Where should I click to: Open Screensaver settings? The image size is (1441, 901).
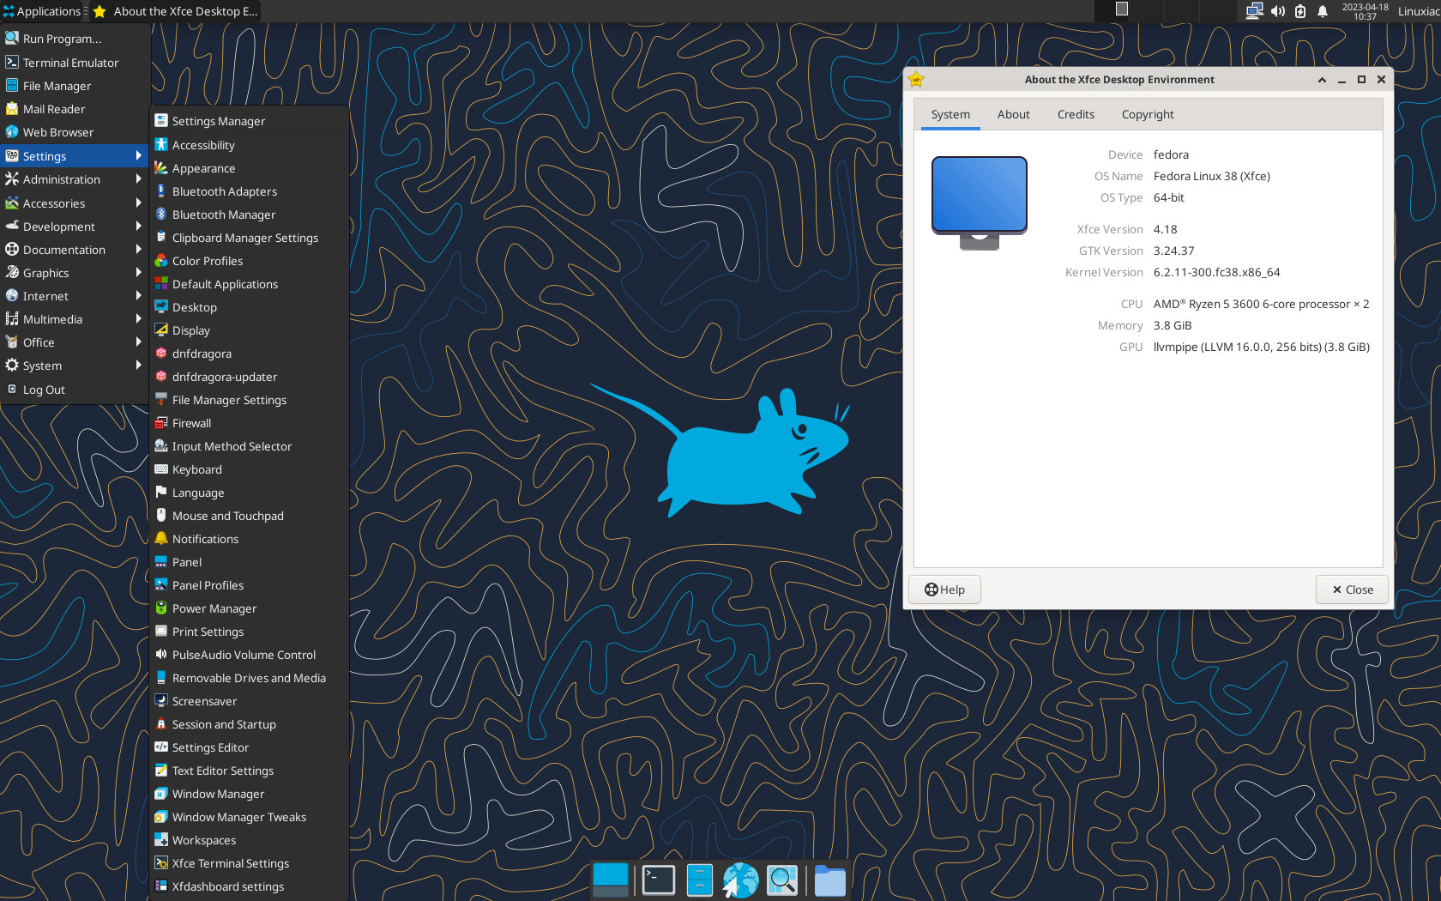[x=249, y=701]
